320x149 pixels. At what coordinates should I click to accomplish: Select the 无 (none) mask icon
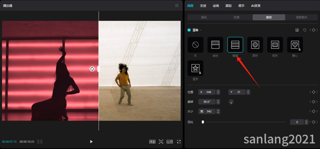click(195, 45)
